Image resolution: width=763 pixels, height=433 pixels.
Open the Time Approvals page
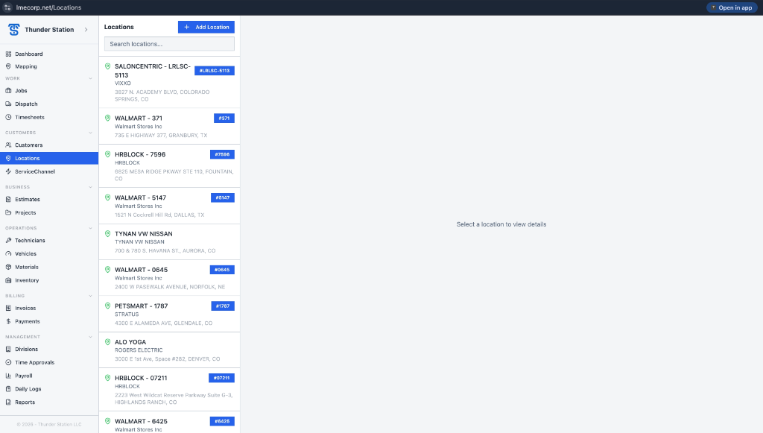pos(49,362)
